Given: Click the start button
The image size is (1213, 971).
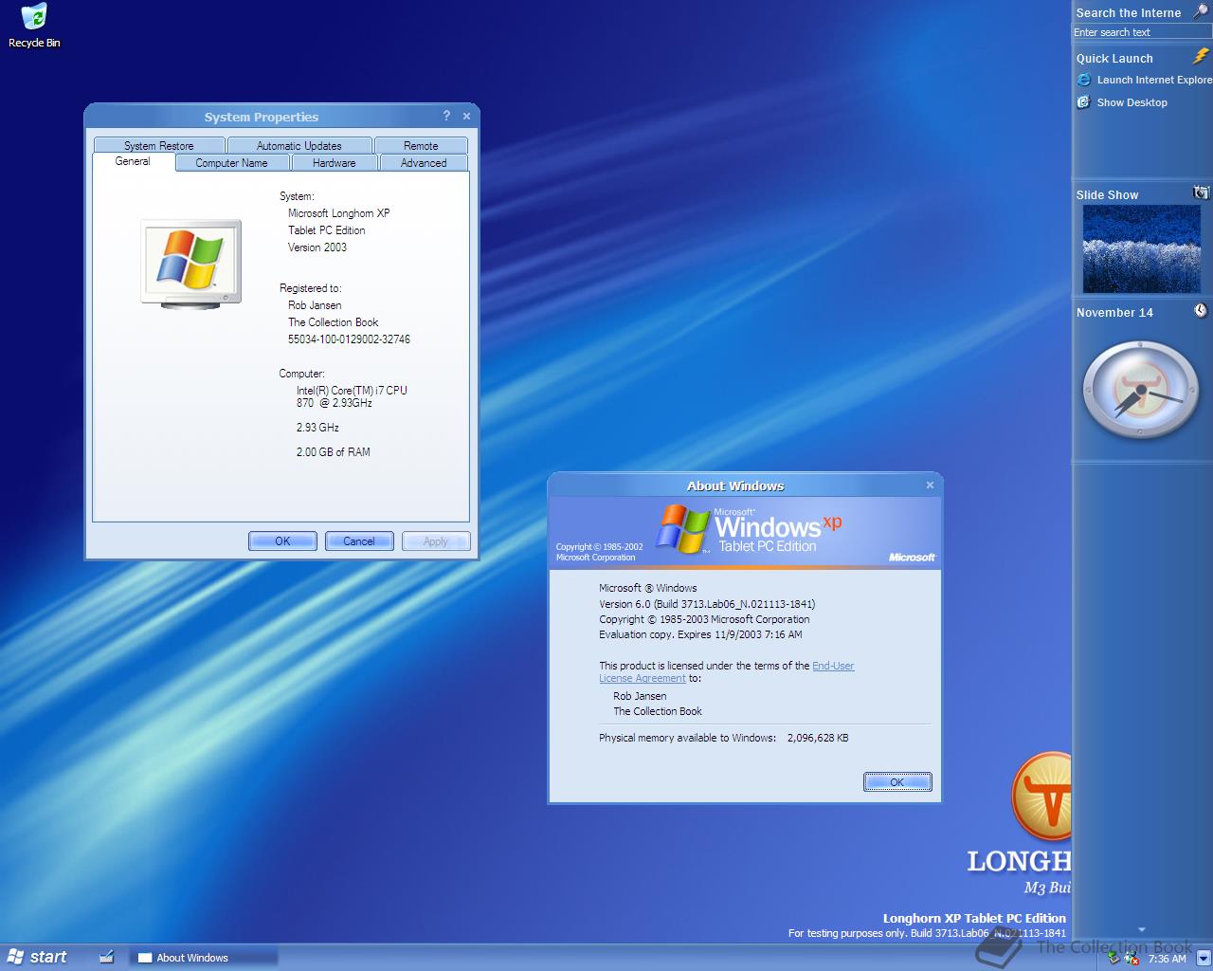Looking at the screenshot, I should 38,957.
